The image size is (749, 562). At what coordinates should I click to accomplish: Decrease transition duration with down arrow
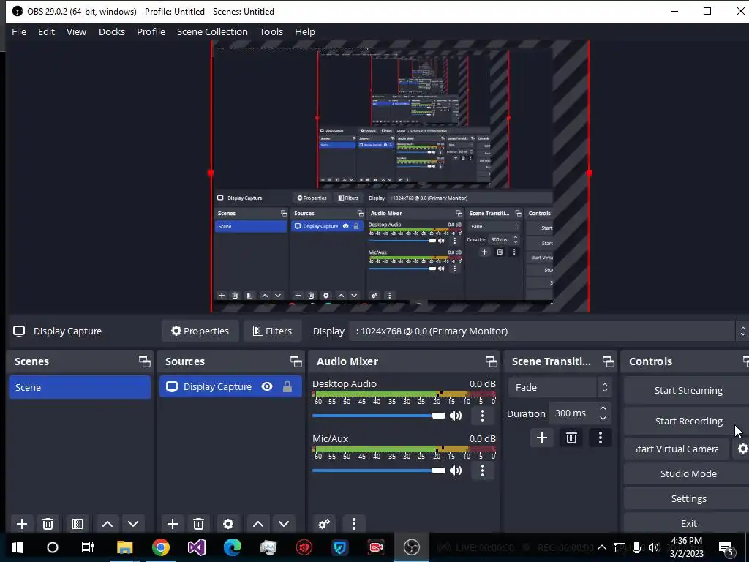coord(603,419)
